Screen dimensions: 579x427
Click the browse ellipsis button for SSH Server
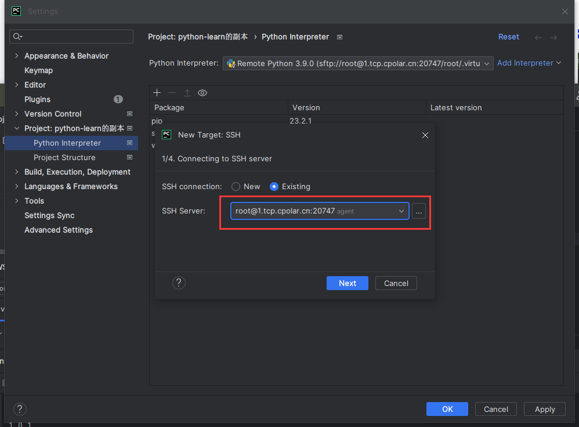(419, 211)
